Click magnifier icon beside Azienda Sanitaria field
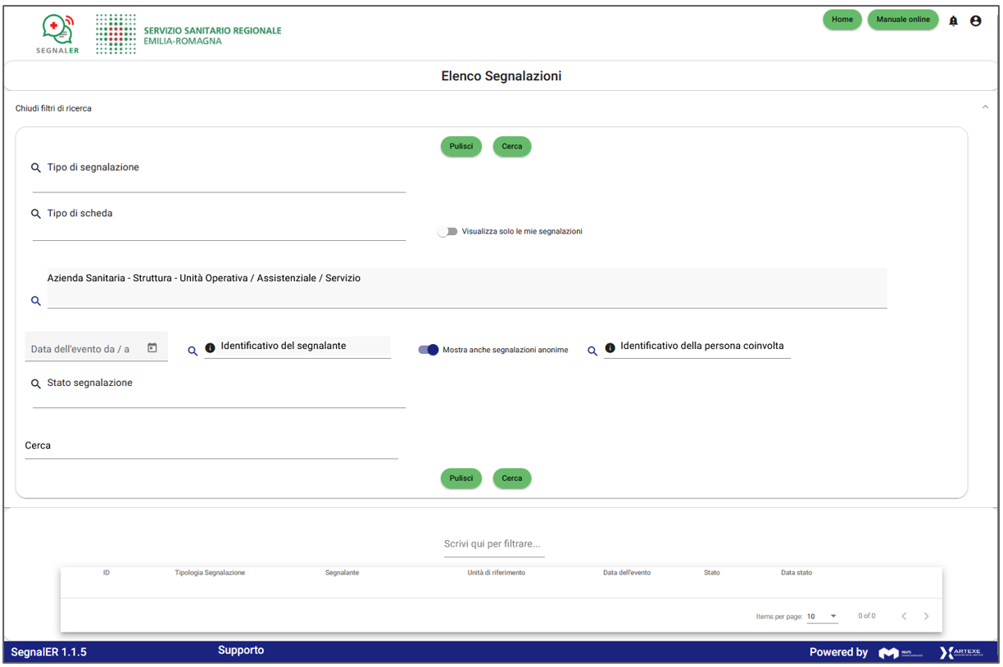1003x667 pixels. 36,302
